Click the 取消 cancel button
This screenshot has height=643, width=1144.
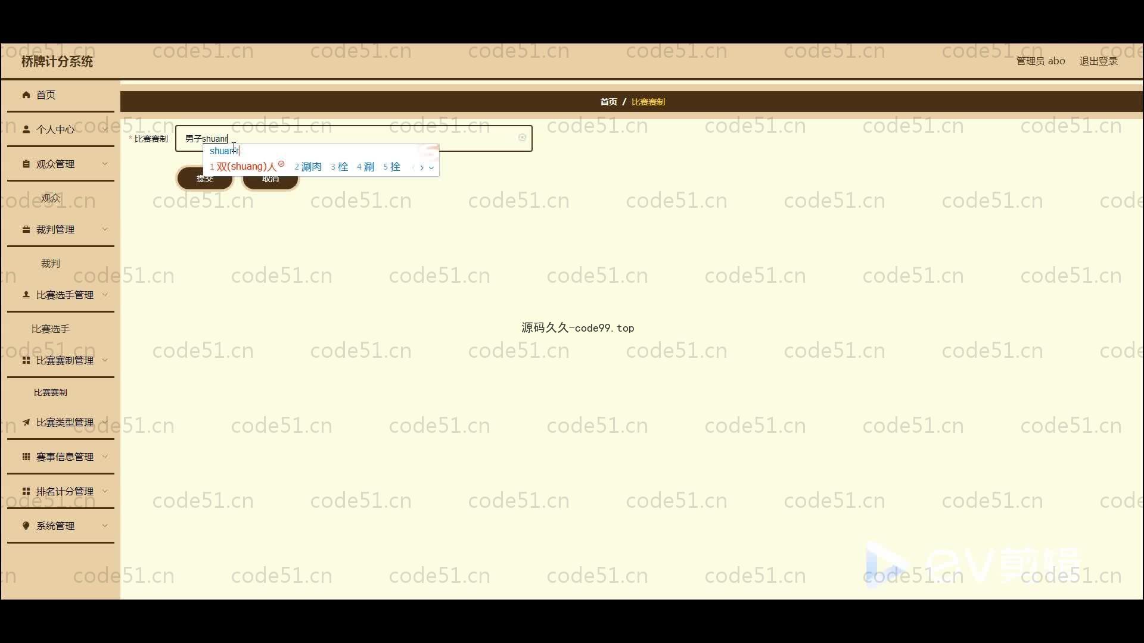coord(271,179)
